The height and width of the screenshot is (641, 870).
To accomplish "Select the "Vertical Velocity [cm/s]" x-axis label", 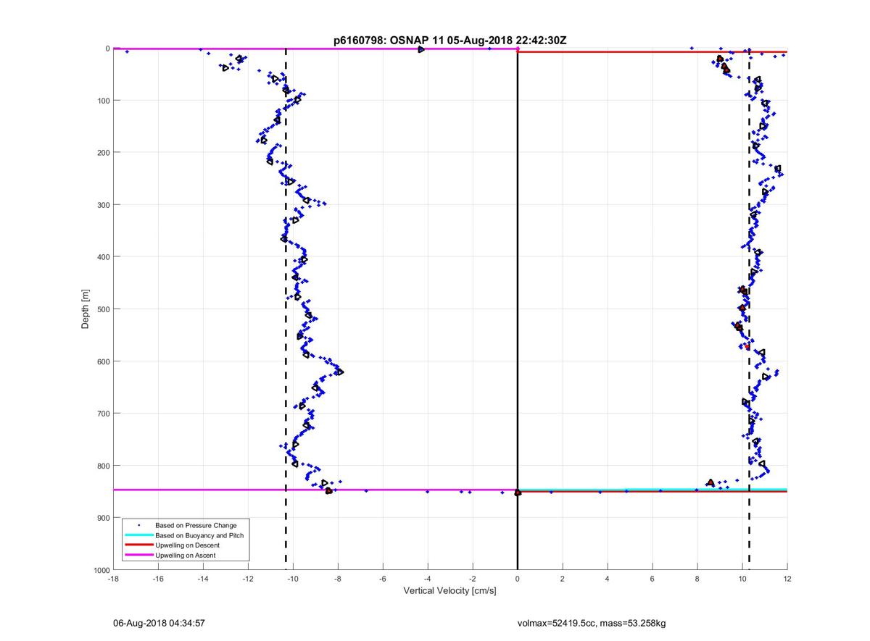I will 449,591.
